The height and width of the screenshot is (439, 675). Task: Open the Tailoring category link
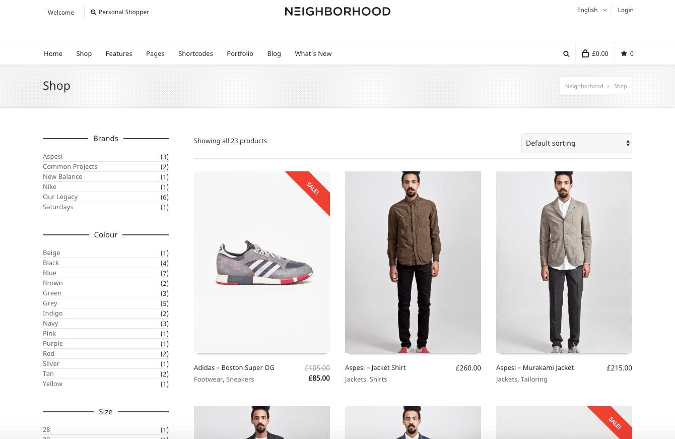coord(534,380)
